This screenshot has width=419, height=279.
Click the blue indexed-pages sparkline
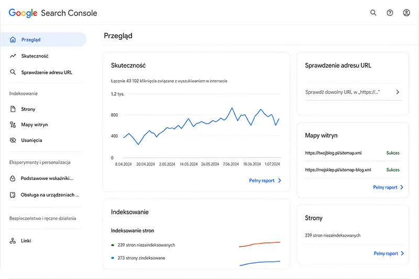click(260, 263)
